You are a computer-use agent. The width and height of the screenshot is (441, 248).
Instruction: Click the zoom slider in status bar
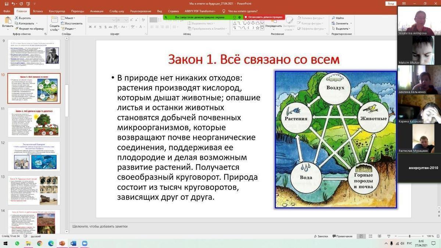pos(409,236)
